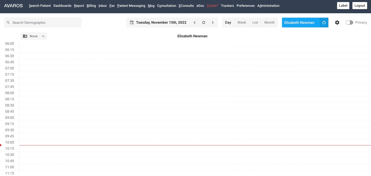Open schedule settings via the gear icon
Screen dimensions: 371x176
click(337, 22)
